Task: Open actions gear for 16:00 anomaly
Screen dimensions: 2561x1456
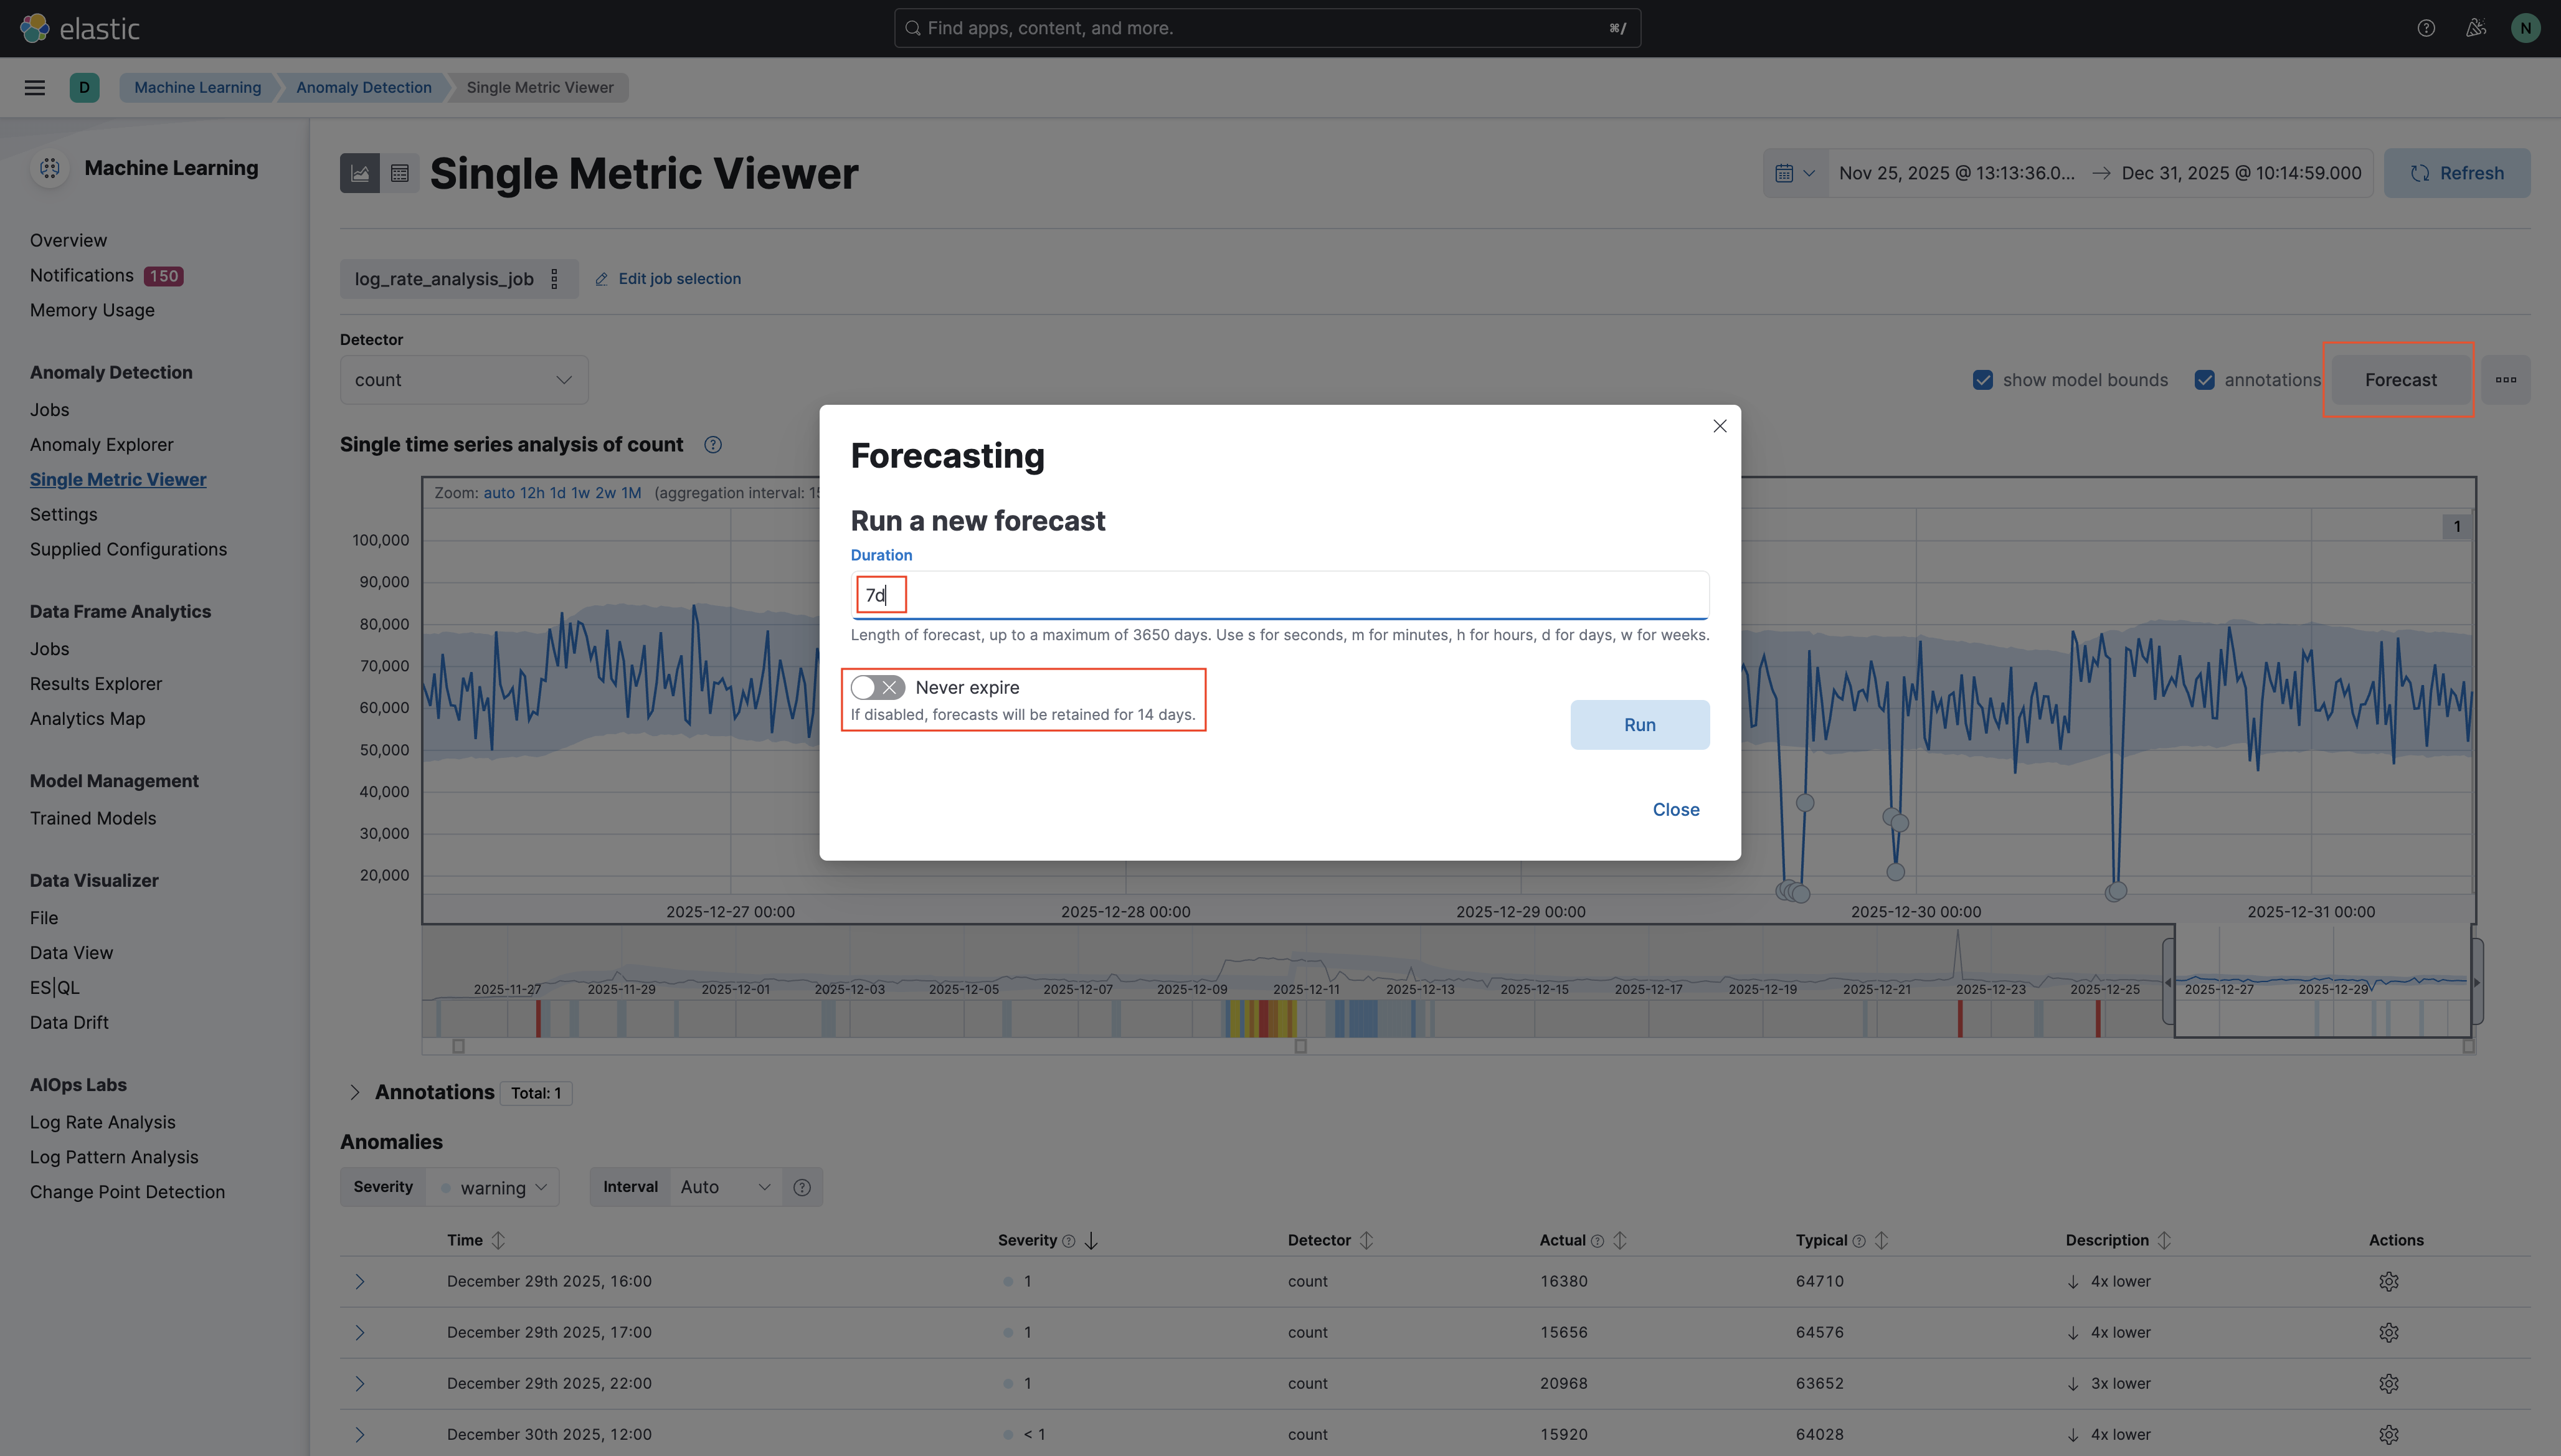Action: click(2389, 1281)
